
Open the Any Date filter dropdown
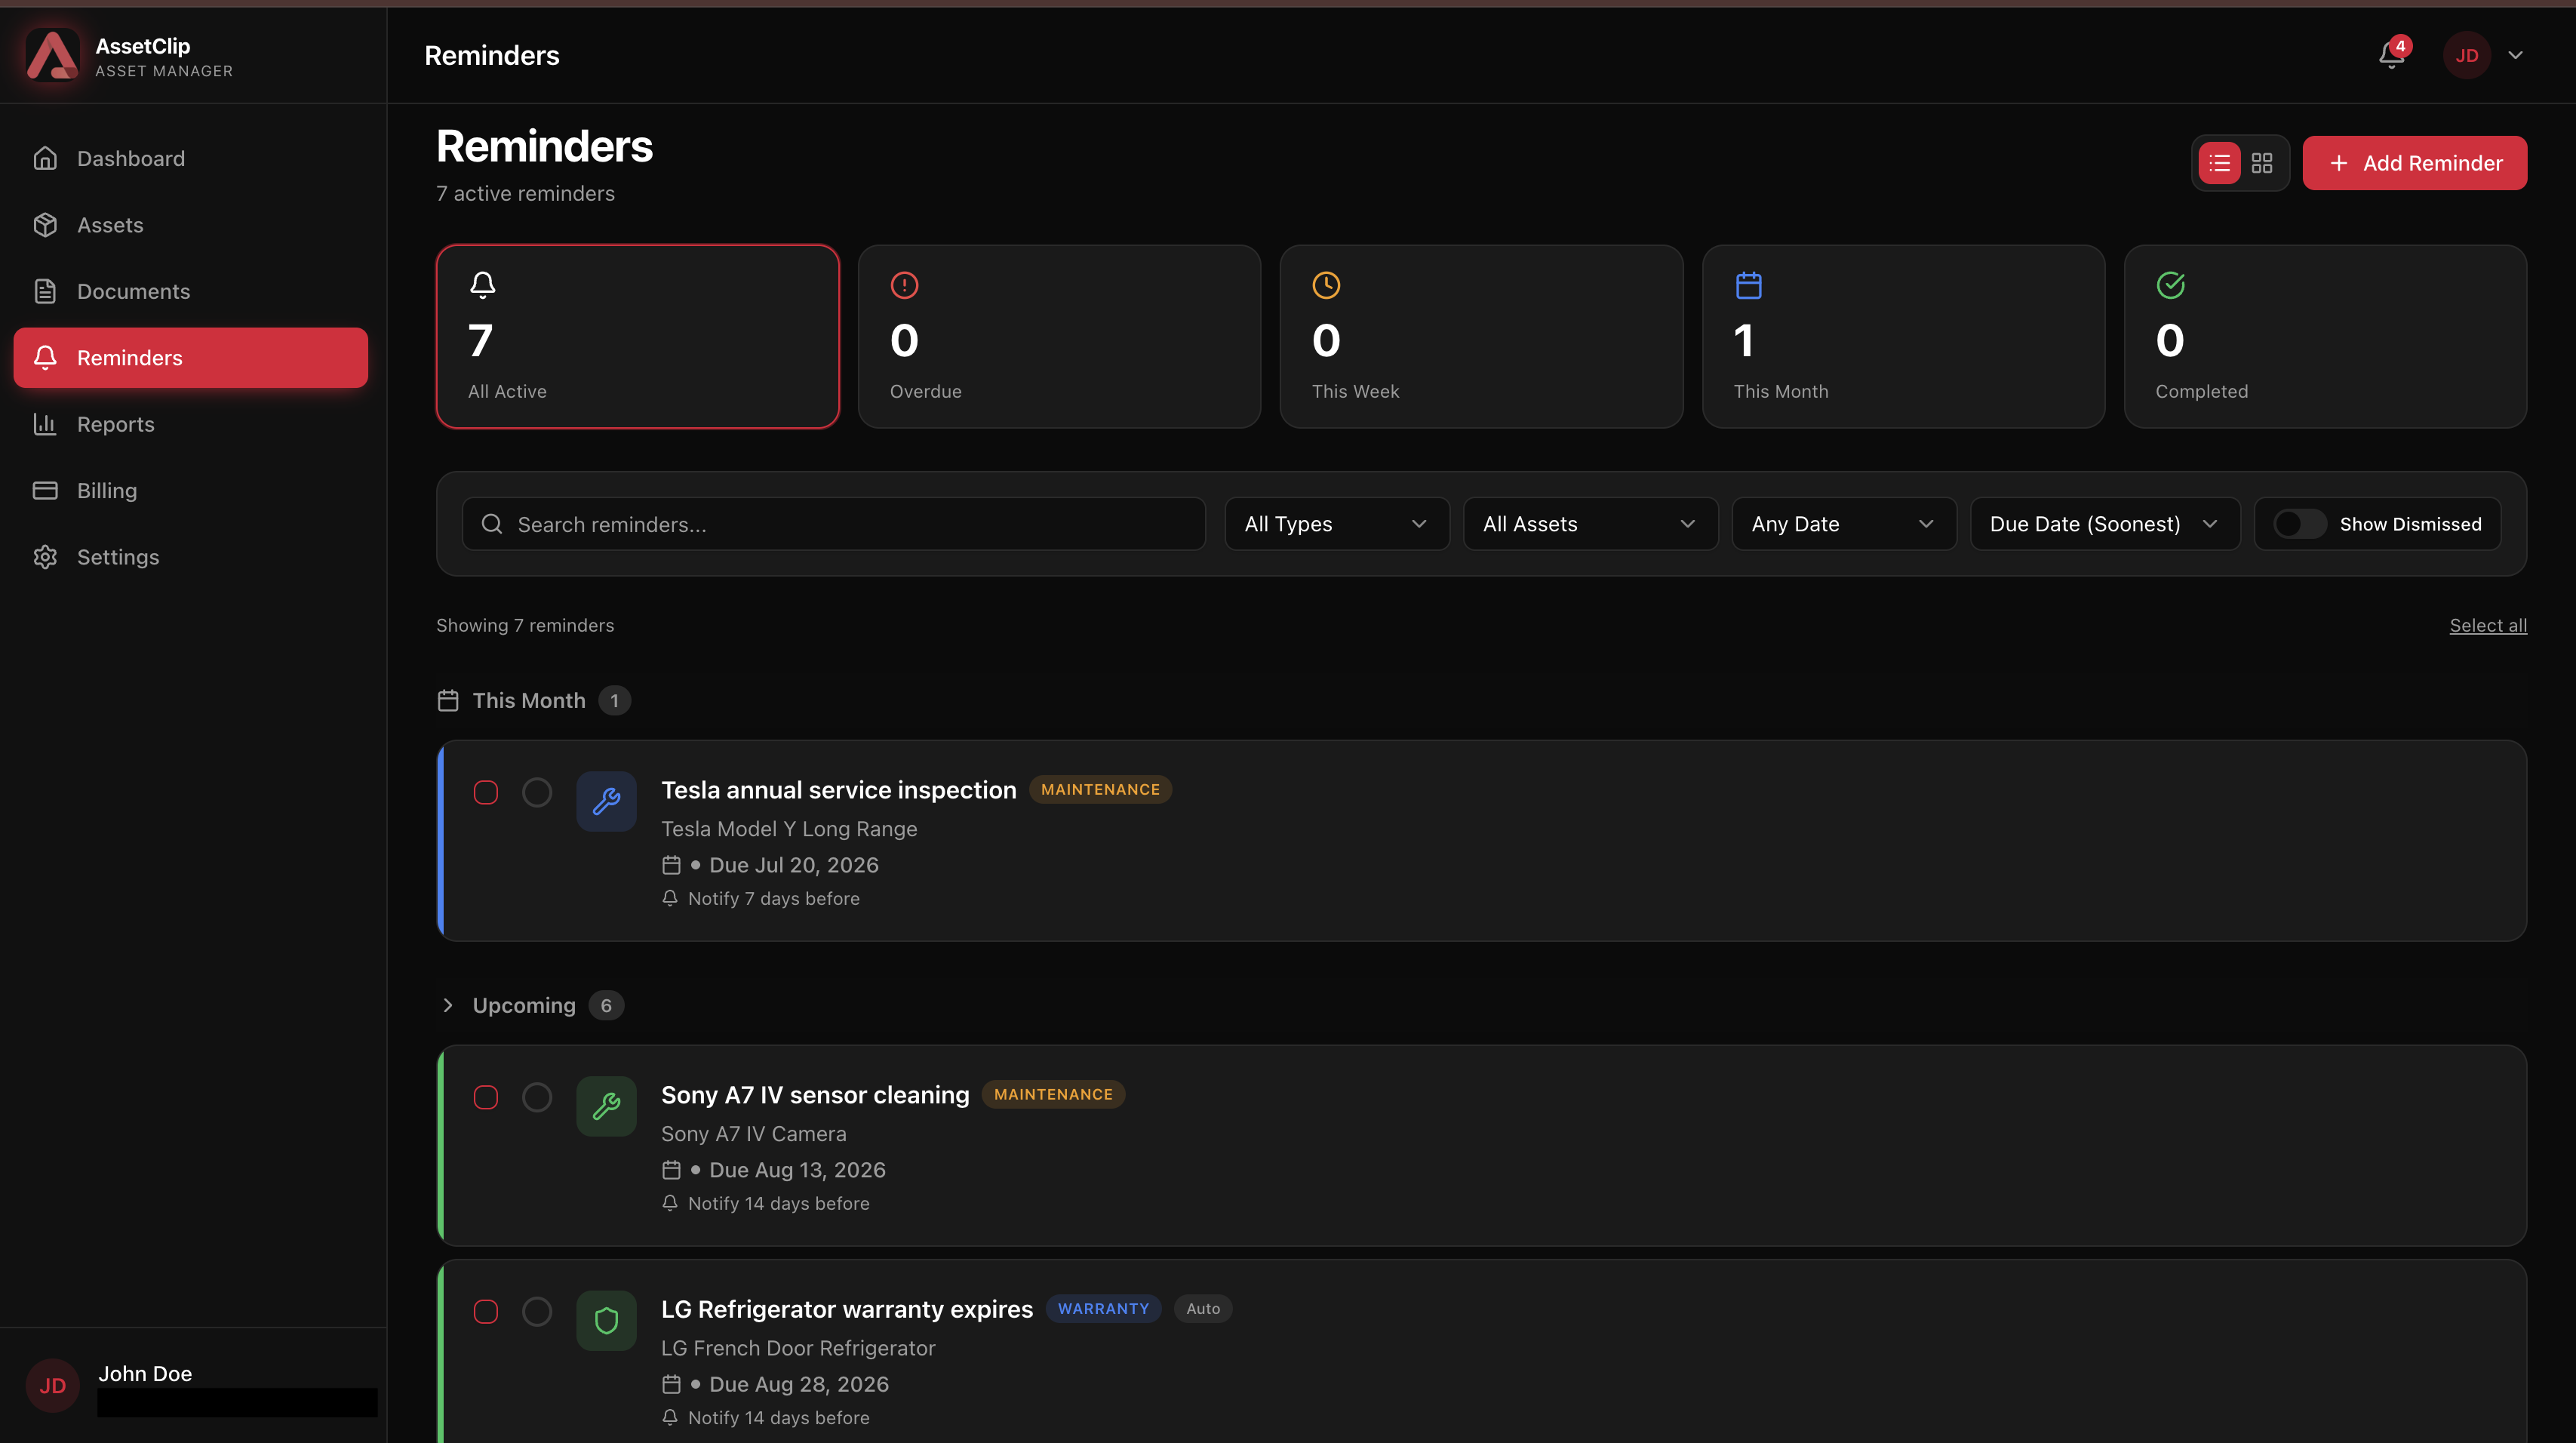tap(1843, 524)
